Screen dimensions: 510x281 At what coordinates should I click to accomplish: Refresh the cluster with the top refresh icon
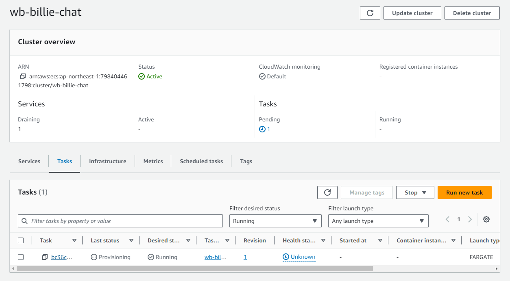(x=370, y=13)
